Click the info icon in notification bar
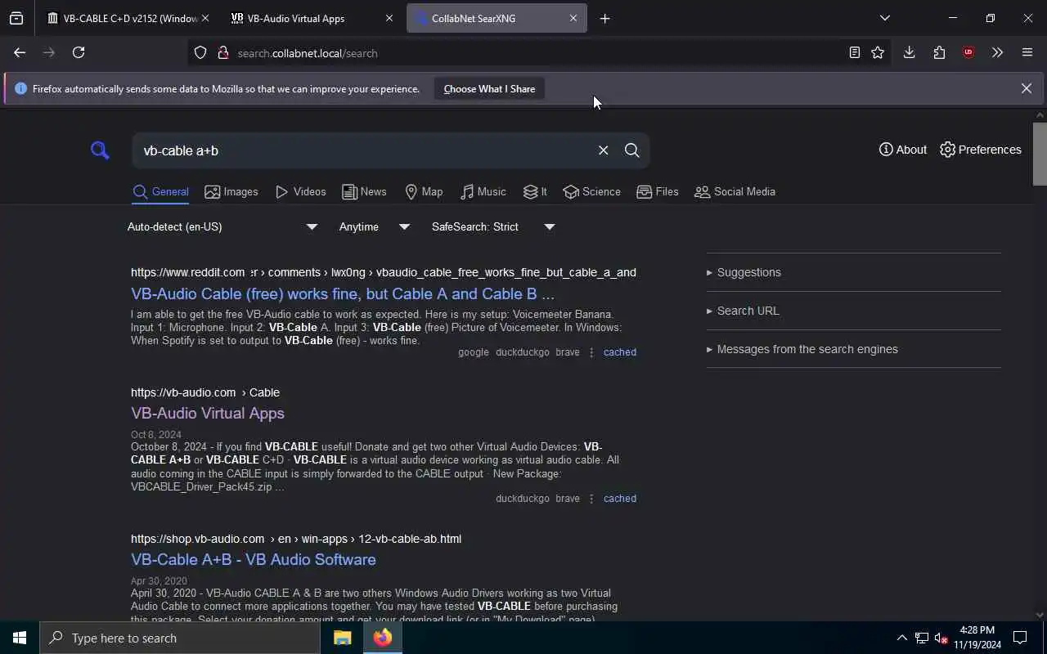The width and height of the screenshot is (1047, 654). click(x=20, y=88)
